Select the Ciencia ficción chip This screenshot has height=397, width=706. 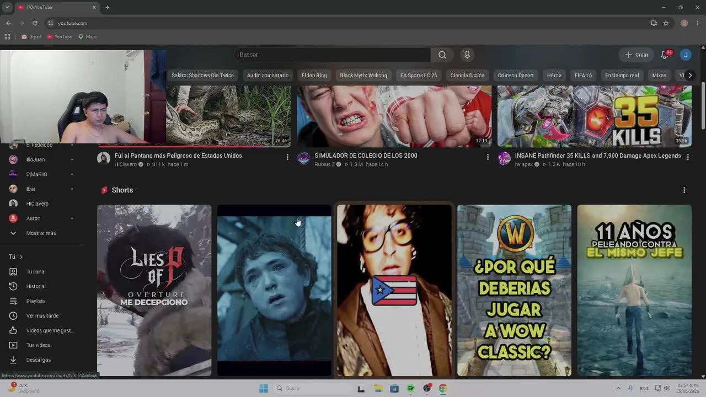click(467, 76)
